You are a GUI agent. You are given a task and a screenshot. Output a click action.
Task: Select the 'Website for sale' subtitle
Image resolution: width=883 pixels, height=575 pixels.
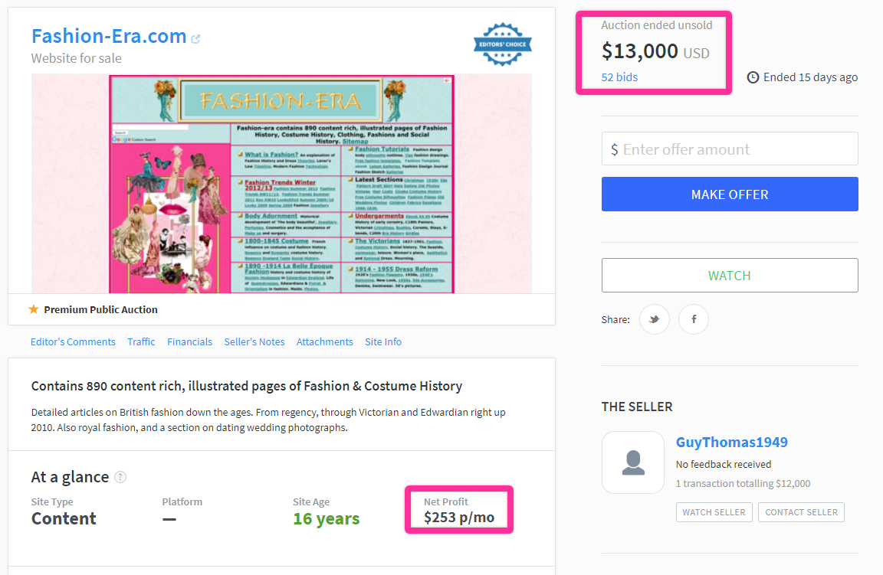pyautogui.click(x=76, y=58)
